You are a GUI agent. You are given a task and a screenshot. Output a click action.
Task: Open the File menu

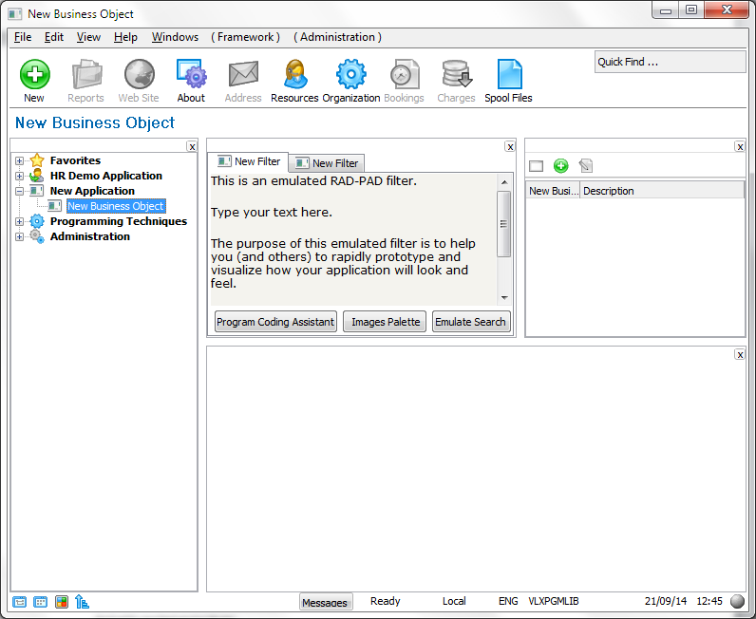coord(23,37)
